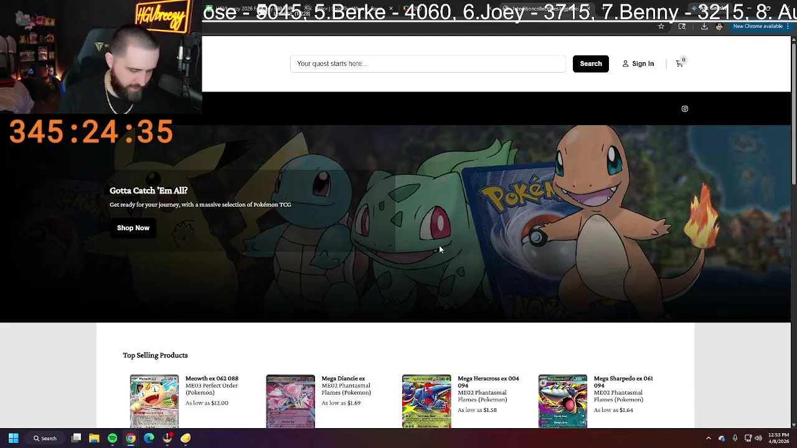Click the 'Top Selling Products' heading
The width and height of the screenshot is (797, 448).
(x=155, y=355)
